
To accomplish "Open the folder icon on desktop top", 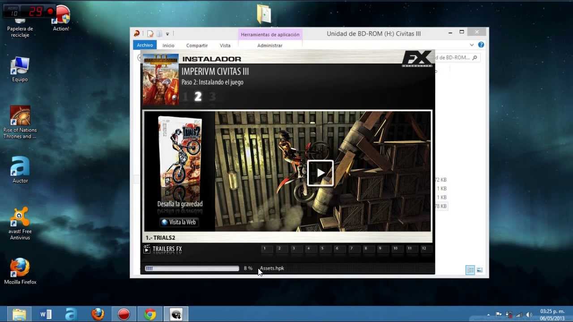I will 264,14.
